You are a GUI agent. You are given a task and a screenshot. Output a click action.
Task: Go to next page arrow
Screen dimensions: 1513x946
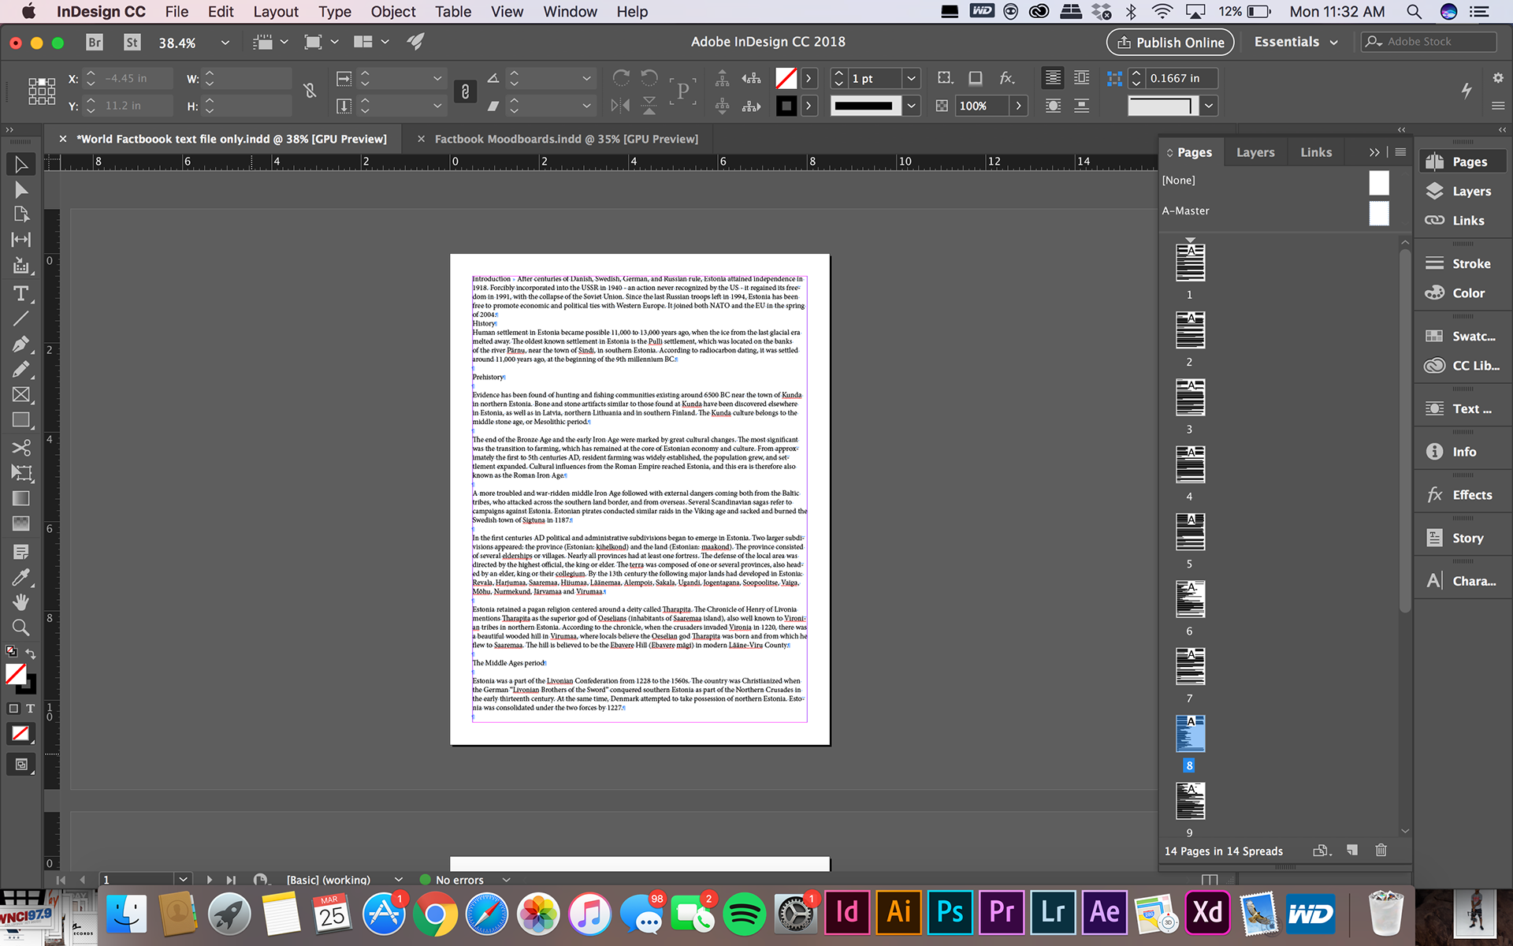click(x=209, y=879)
